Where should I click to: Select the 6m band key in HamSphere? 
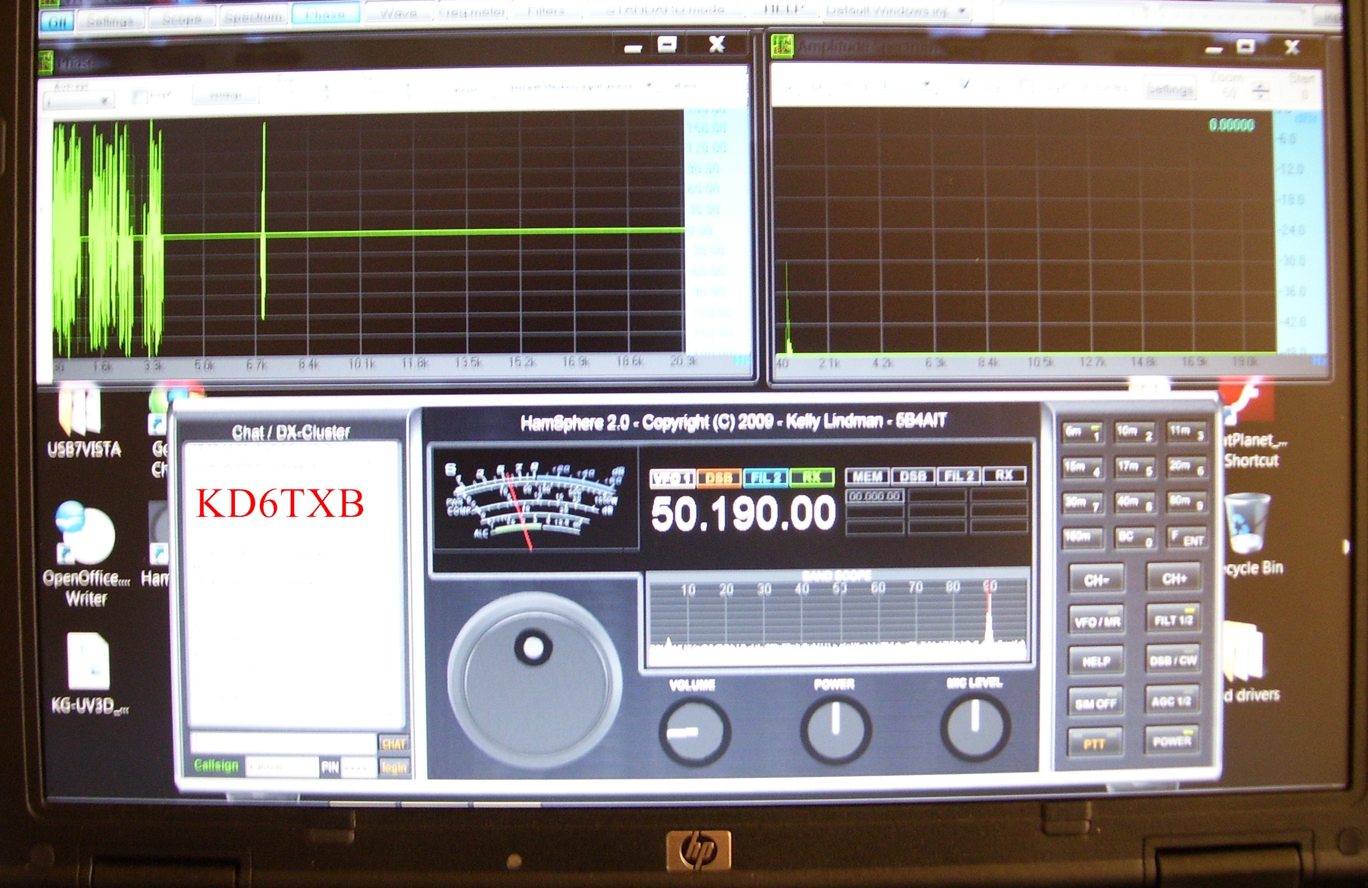click(1083, 433)
